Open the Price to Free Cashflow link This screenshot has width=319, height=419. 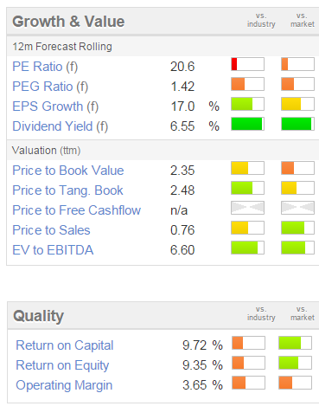click(x=76, y=210)
